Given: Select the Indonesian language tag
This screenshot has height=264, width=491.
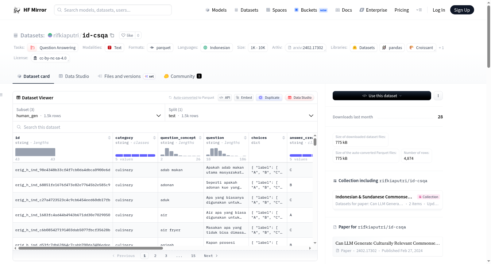Looking at the screenshot, I should point(217,48).
